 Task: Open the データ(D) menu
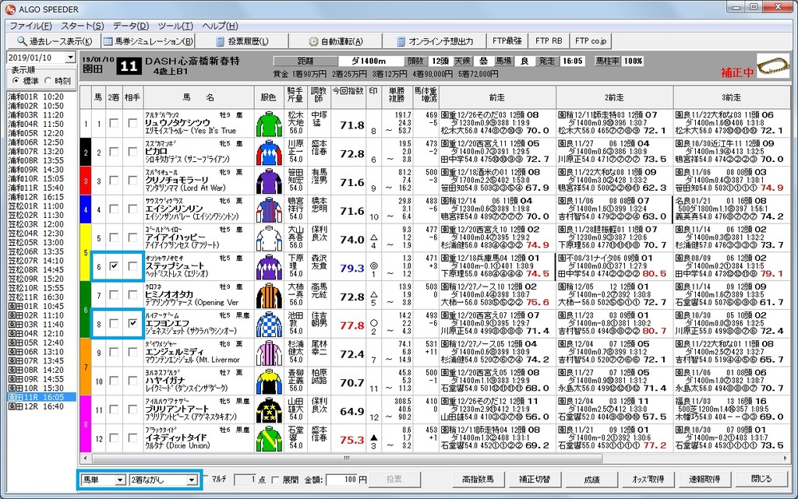pyautogui.click(x=131, y=26)
